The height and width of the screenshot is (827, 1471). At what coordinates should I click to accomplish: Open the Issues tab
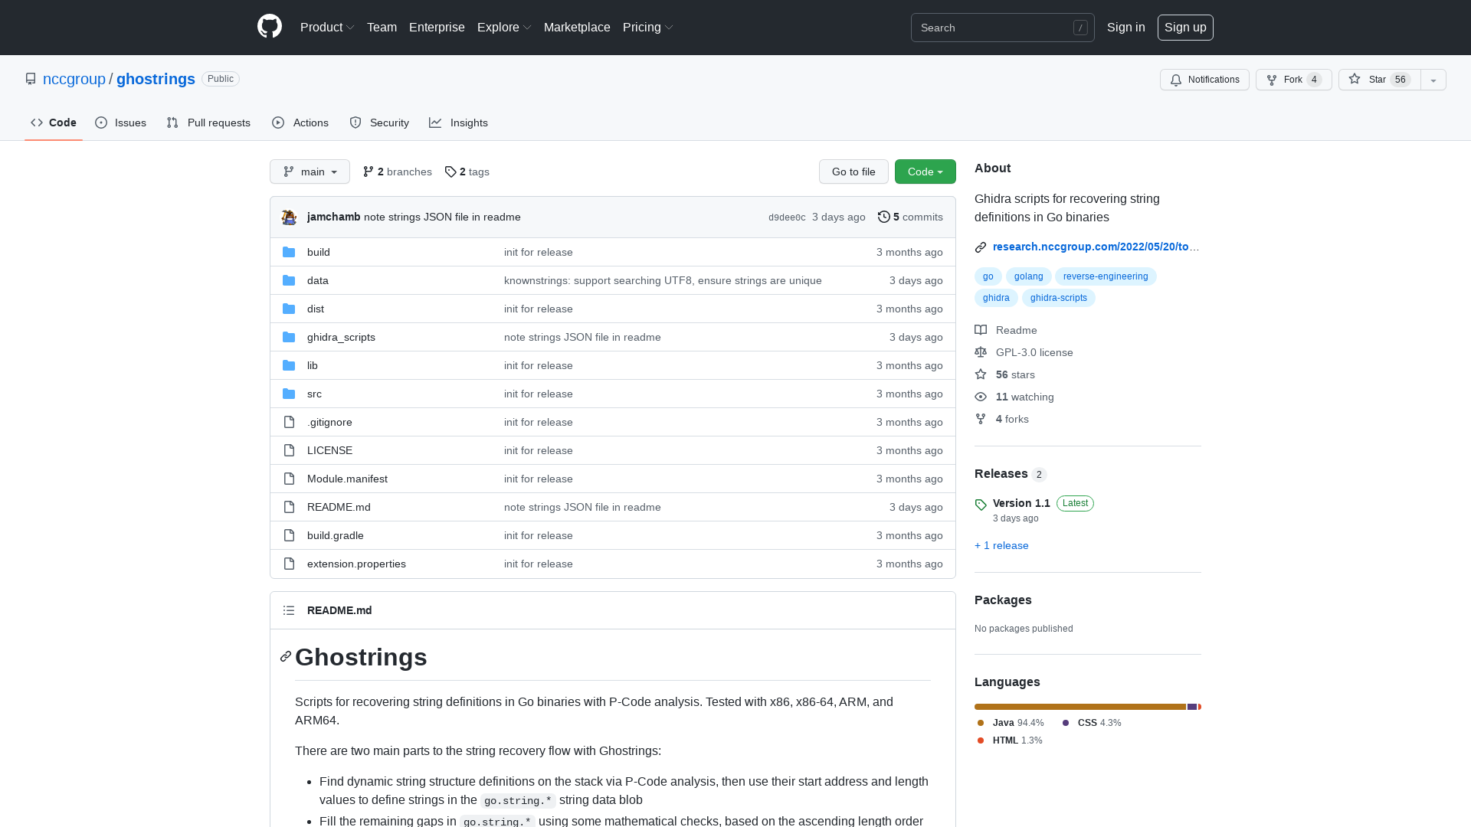(x=120, y=123)
